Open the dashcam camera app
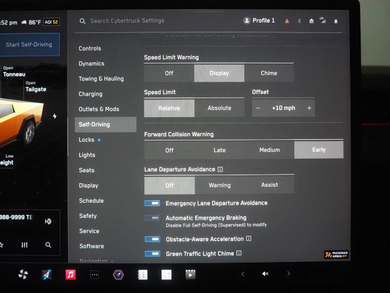The width and height of the screenshot is (390, 293). click(118, 275)
